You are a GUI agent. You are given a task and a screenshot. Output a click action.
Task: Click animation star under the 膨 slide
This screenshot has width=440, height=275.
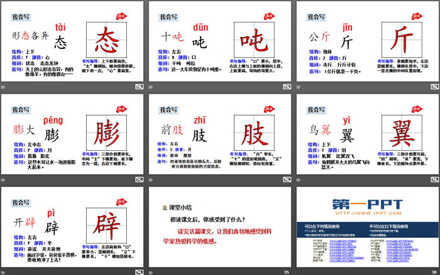pos(3,180)
